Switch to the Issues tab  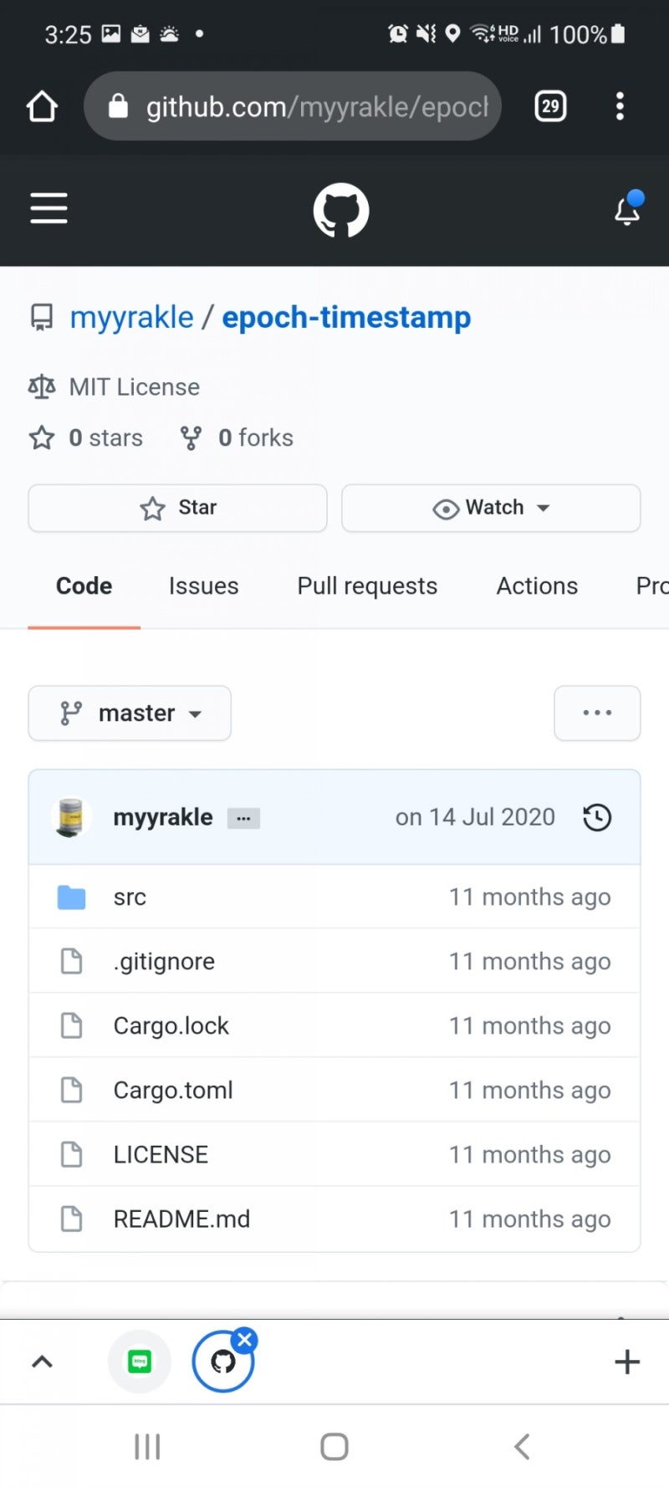[x=203, y=586]
